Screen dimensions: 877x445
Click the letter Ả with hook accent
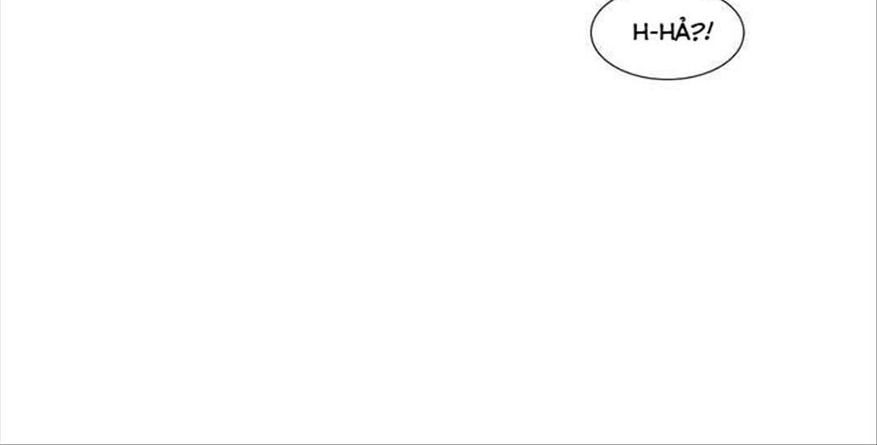[684, 30]
